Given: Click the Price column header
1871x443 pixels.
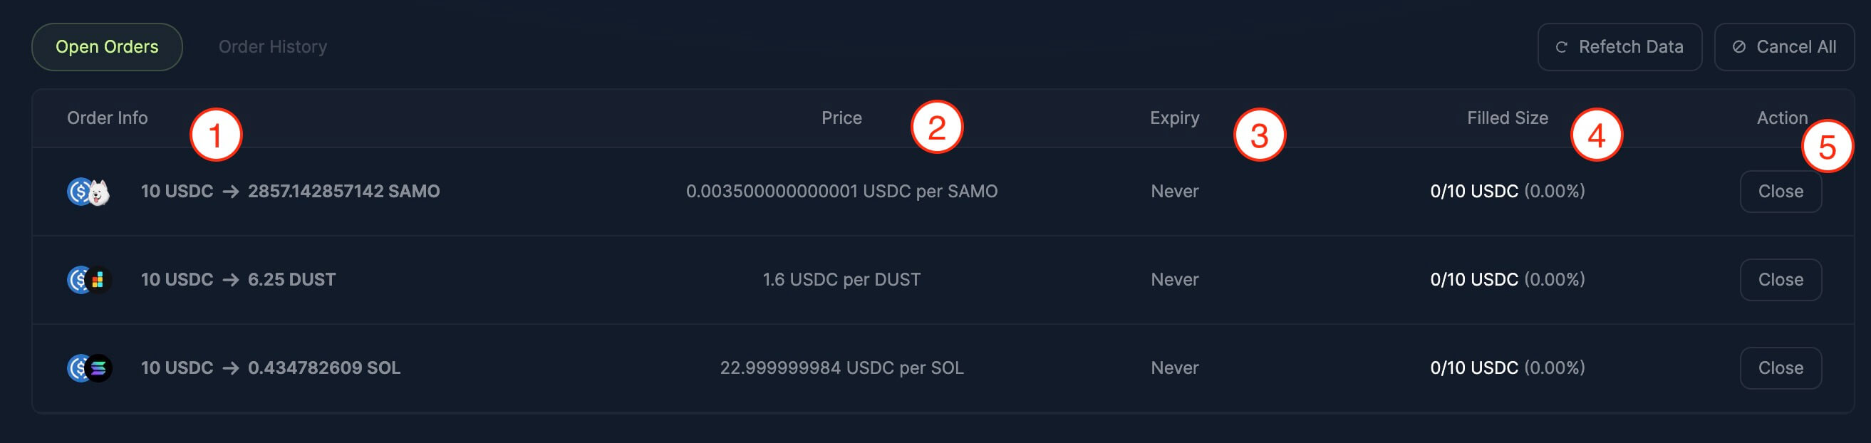Looking at the screenshot, I should click(841, 118).
